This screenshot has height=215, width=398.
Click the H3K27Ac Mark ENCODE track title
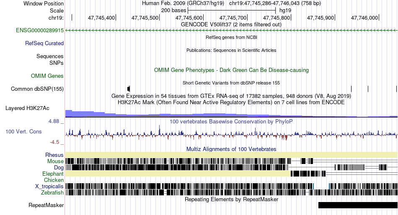click(231, 102)
